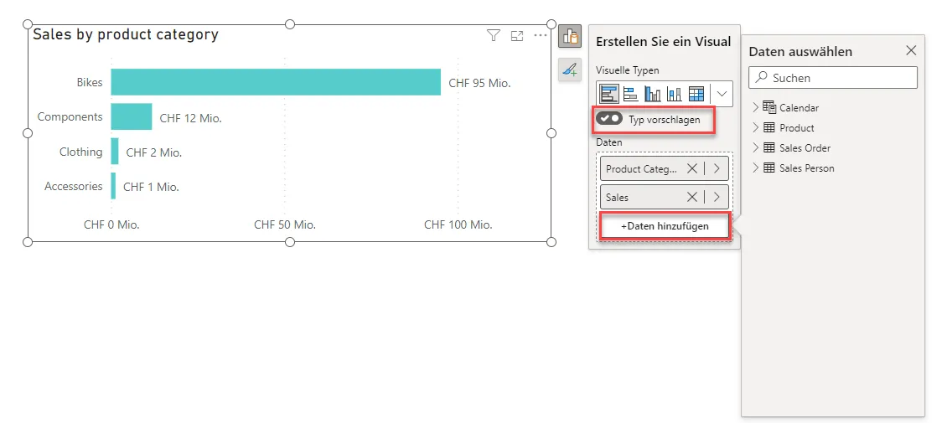947x423 pixels.
Task: Open the filter icon on the chart header
Action: 494,36
